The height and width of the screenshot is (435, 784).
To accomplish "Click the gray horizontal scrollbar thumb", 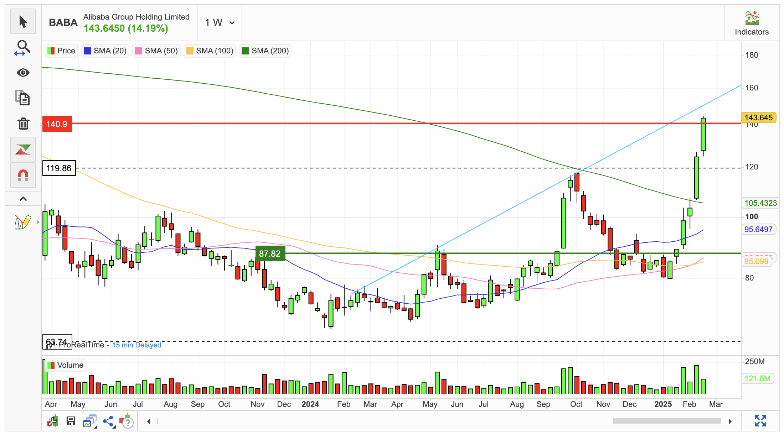I will pyautogui.click(x=667, y=421).
